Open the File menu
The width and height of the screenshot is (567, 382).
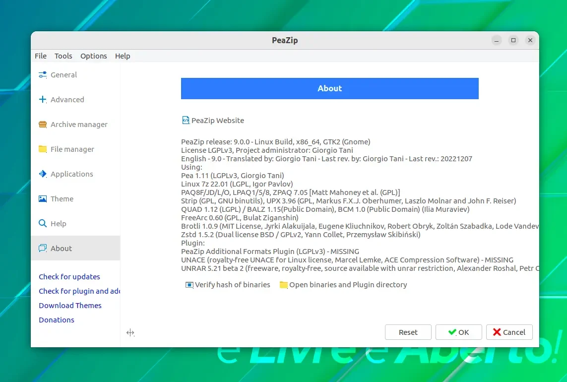41,56
